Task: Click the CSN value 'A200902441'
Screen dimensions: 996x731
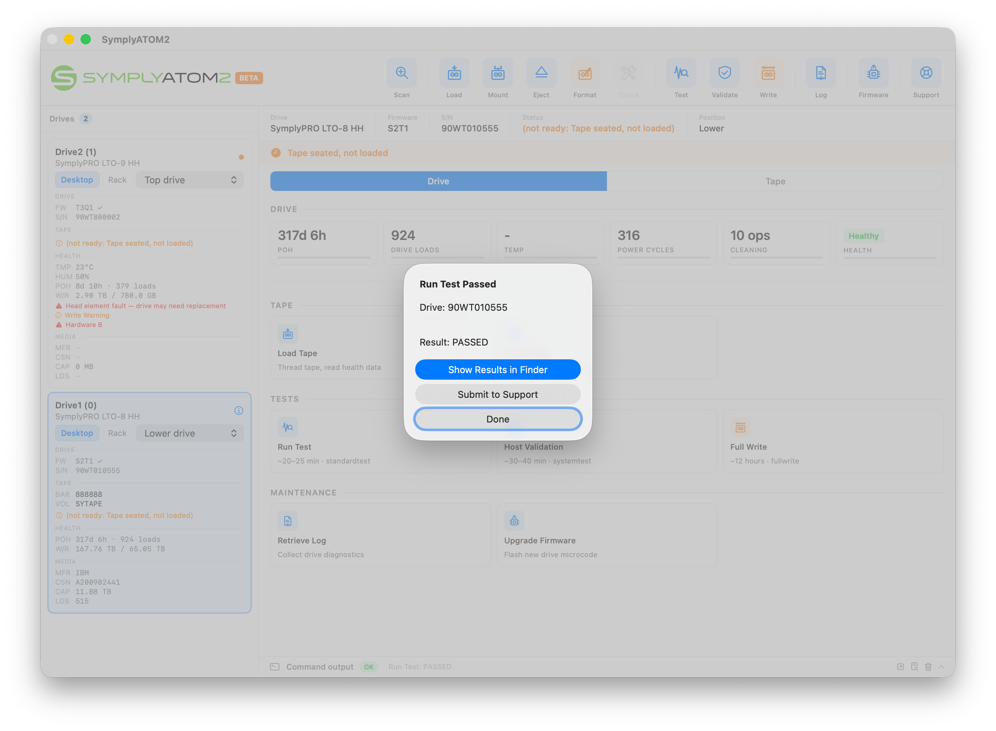Action: [97, 582]
